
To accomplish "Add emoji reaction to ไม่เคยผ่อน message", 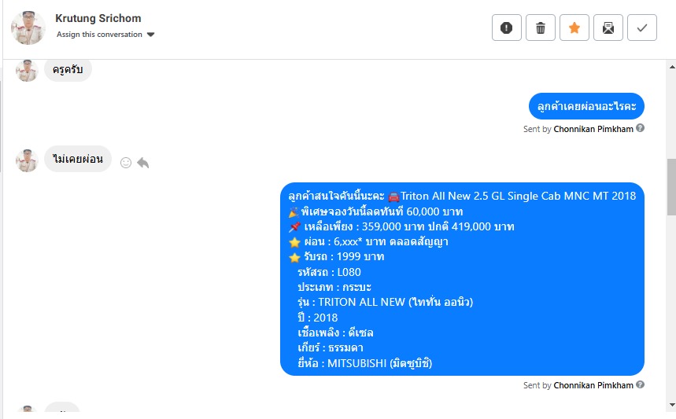I will tap(125, 163).
